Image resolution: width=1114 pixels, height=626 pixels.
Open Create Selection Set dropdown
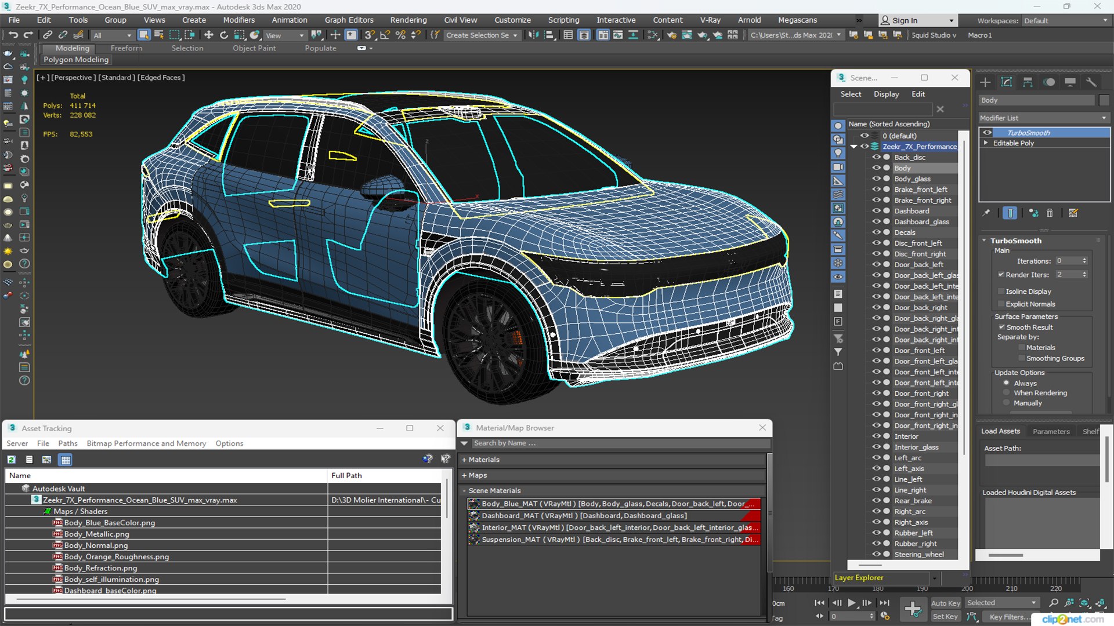482,35
